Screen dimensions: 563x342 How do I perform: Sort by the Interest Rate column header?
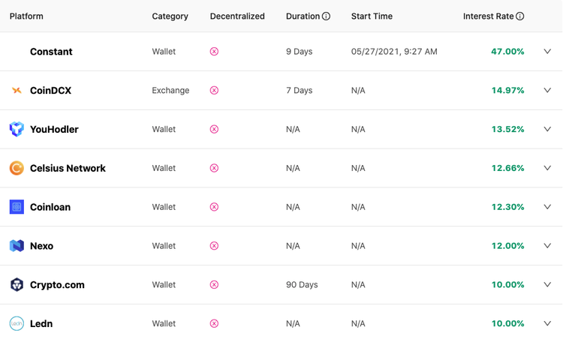[489, 16]
